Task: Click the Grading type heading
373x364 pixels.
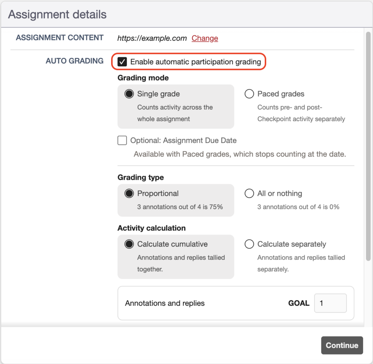Action: pyautogui.click(x=141, y=178)
